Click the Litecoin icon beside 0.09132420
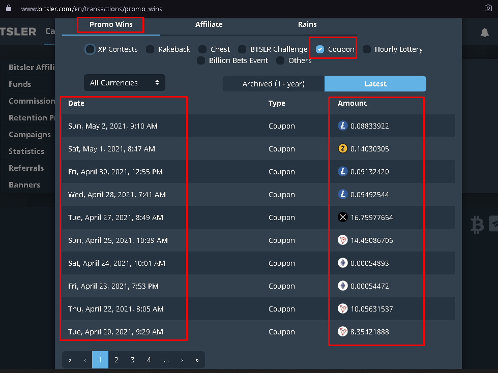This screenshot has width=498, height=373. click(x=343, y=171)
